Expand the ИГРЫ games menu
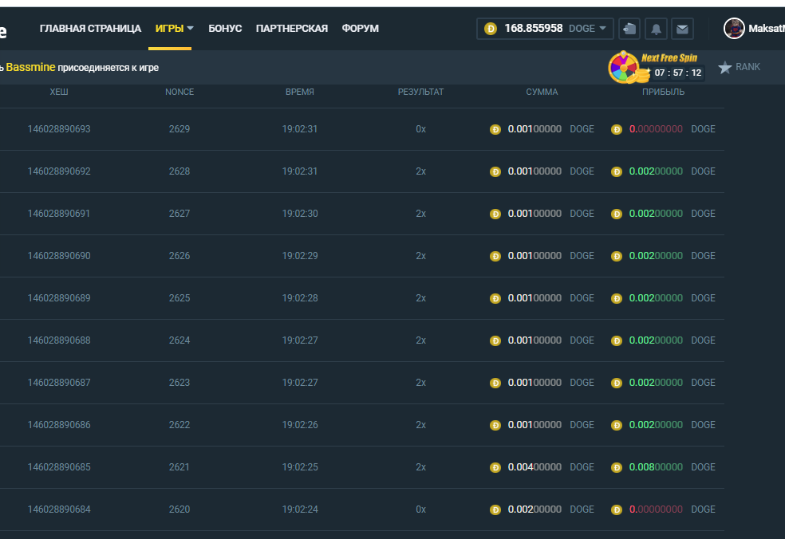Viewport: 785px width, 539px height. click(x=175, y=29)
